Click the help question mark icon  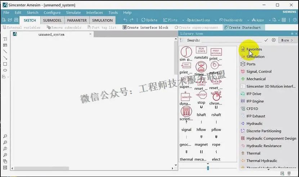(295, 20)
